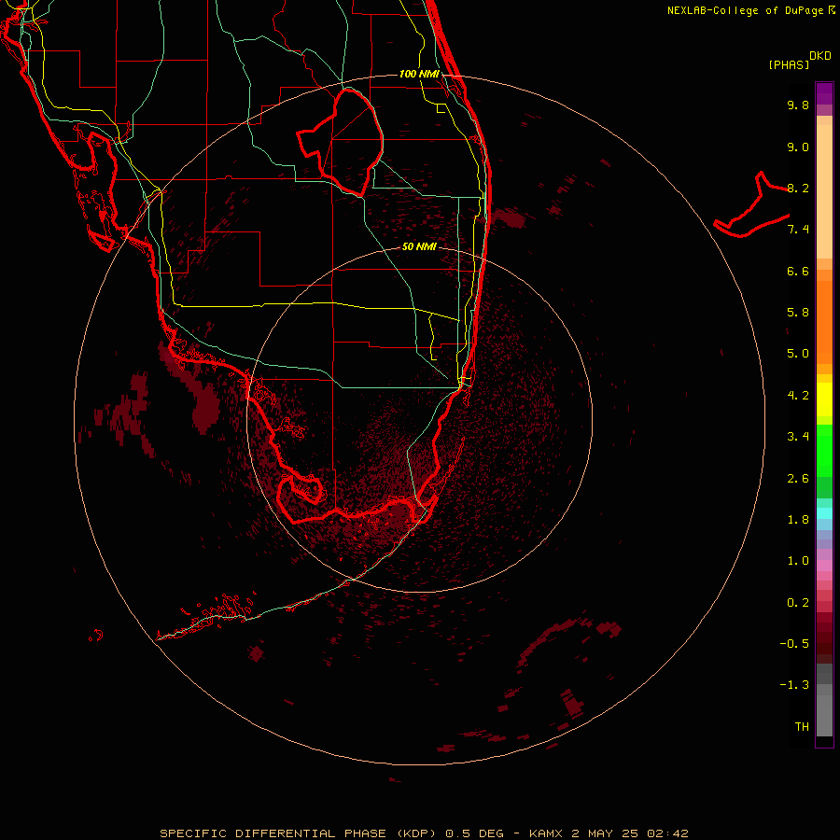The width and height of the screenshot is (840, 840).
Task: Click the 7.4 value on the color scale
Action: (798, 230)
